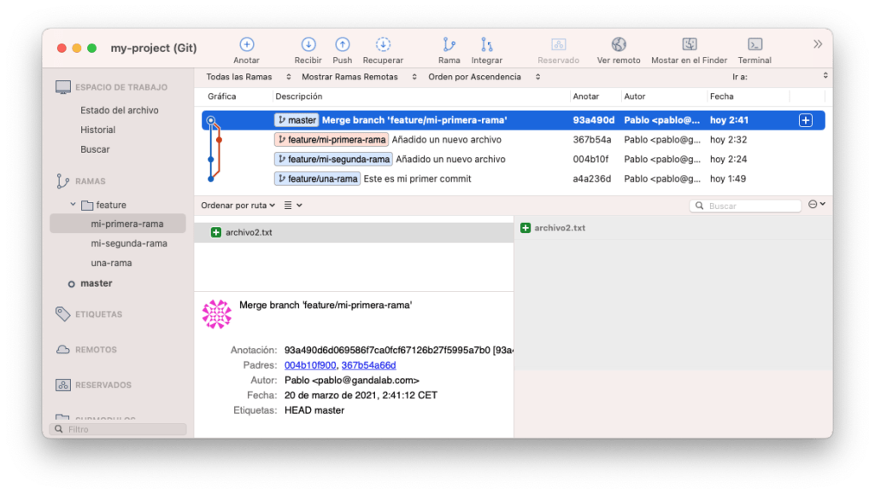Image resolution: width=875 pixels, height=494 pixels.
Task: Click the Anotar column header
Action: point(586,96)
